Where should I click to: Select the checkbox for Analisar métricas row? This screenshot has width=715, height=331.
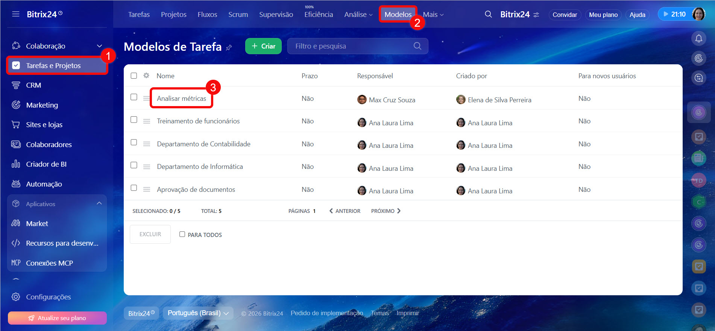coord(134,97)
